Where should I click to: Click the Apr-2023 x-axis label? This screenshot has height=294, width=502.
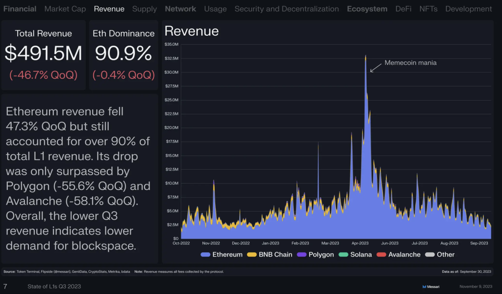360,243
